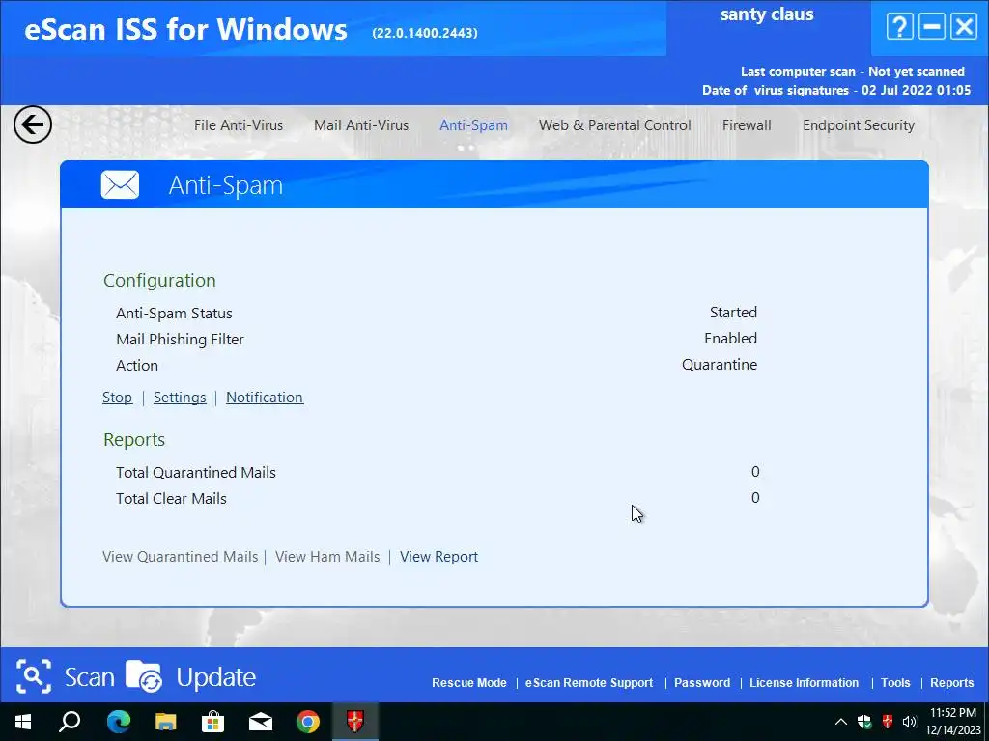Open File Explorer from taskbar
The height and width of the screenshot is (741, 989).
click(x=165, y=722)
